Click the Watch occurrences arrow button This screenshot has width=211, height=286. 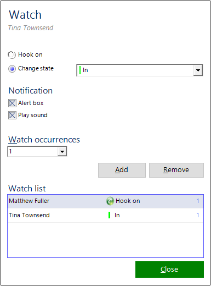tap(62, 152)
